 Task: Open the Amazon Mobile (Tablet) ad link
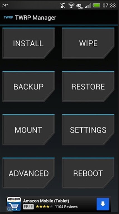(x=46, y=201)
